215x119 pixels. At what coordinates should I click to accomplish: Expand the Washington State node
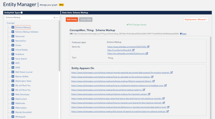coord(13,81)
